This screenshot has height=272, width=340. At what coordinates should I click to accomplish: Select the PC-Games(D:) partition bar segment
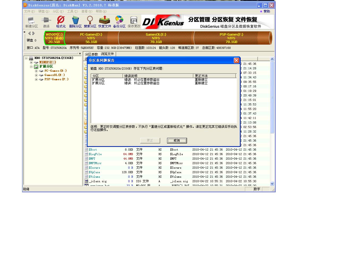click(91, 38)
